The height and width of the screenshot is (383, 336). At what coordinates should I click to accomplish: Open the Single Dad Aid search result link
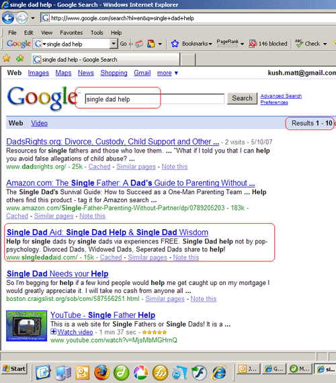[108, 232]
